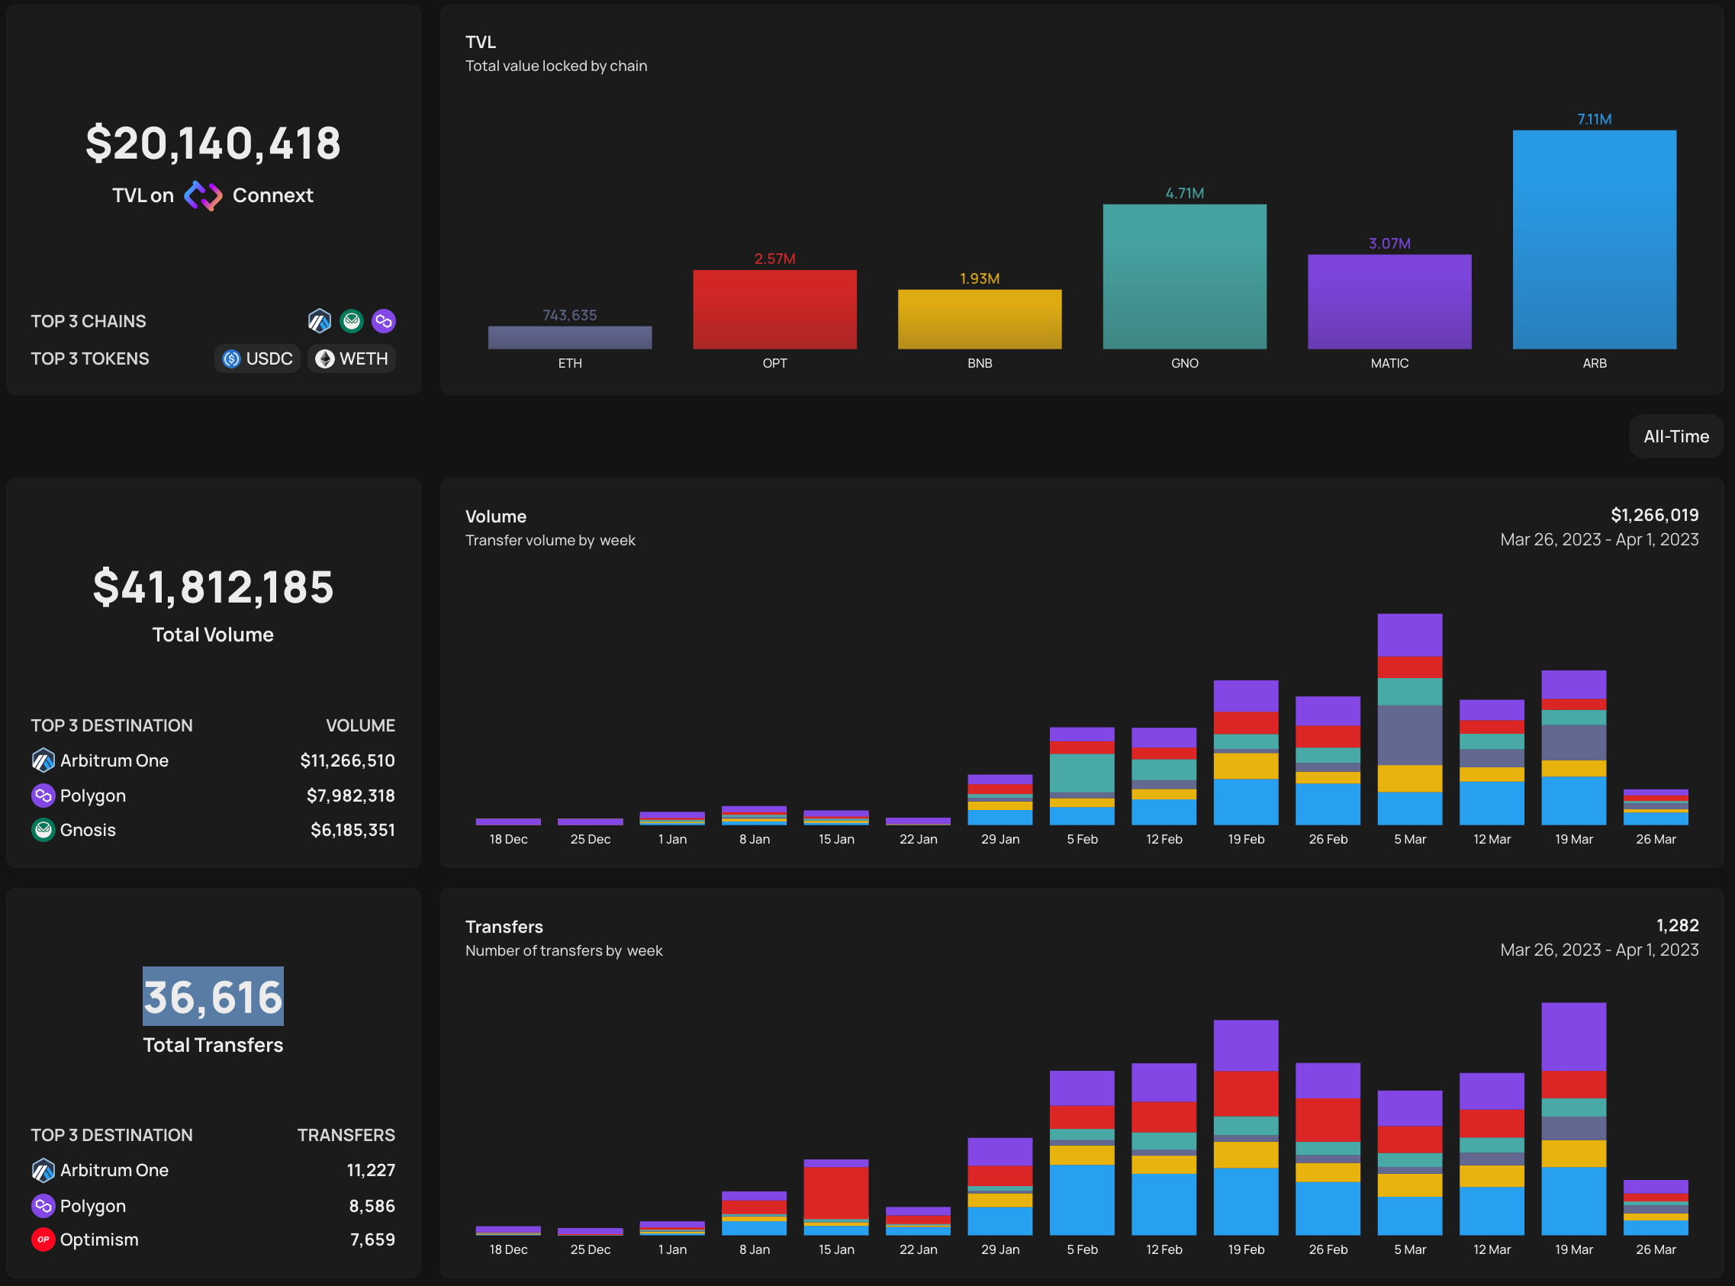Click the 15 Jan transfers bar

(x=835, y=1197)
